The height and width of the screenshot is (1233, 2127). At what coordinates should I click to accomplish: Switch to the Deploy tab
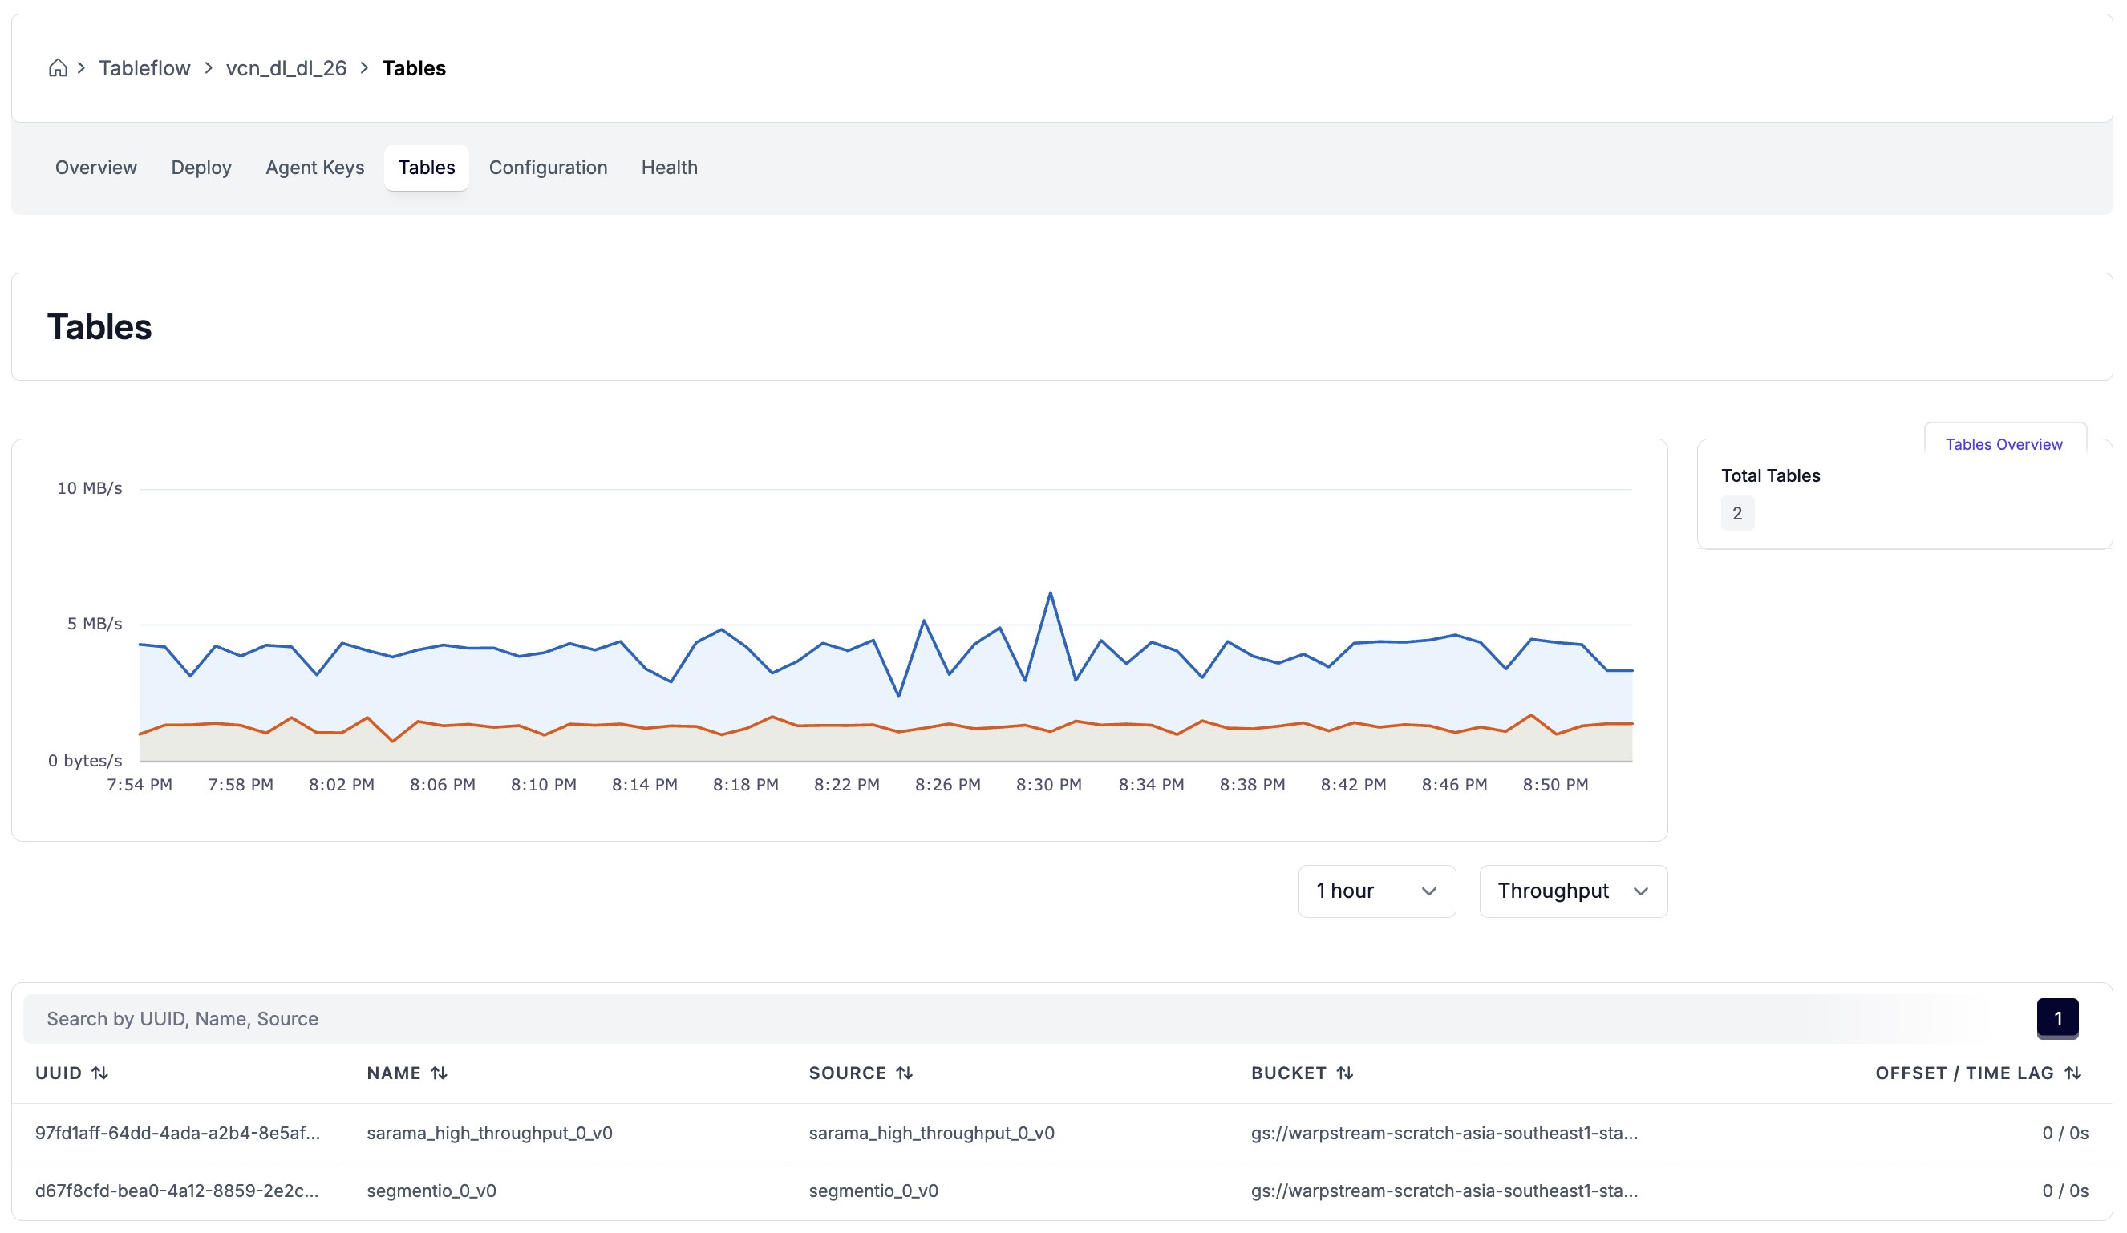(x=201, y=168)
